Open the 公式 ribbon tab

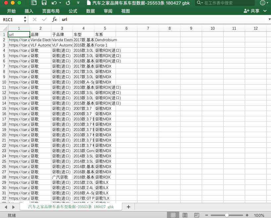pyautogui.click(x=73, y=11)
